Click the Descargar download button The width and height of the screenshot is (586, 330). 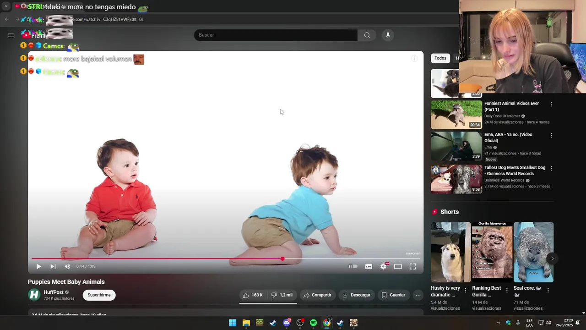click(356, 295)
